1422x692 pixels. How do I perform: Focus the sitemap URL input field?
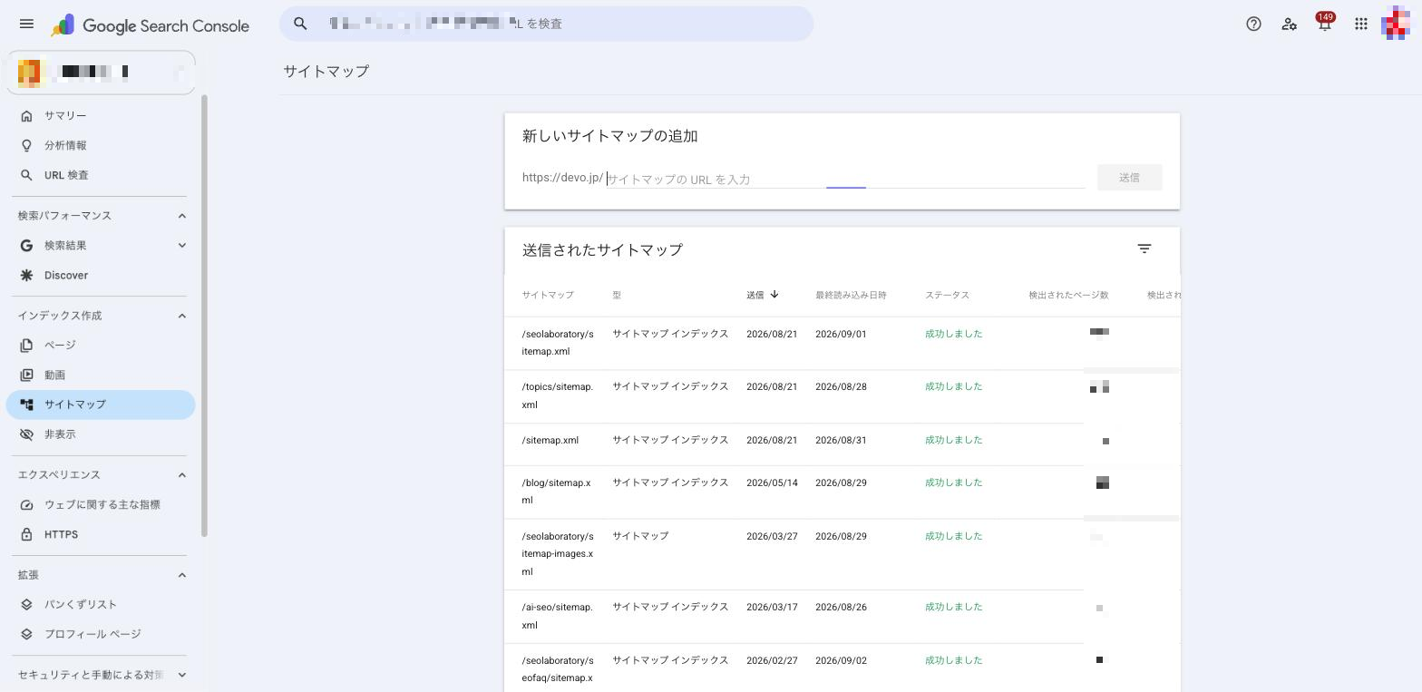click(845, 179)
